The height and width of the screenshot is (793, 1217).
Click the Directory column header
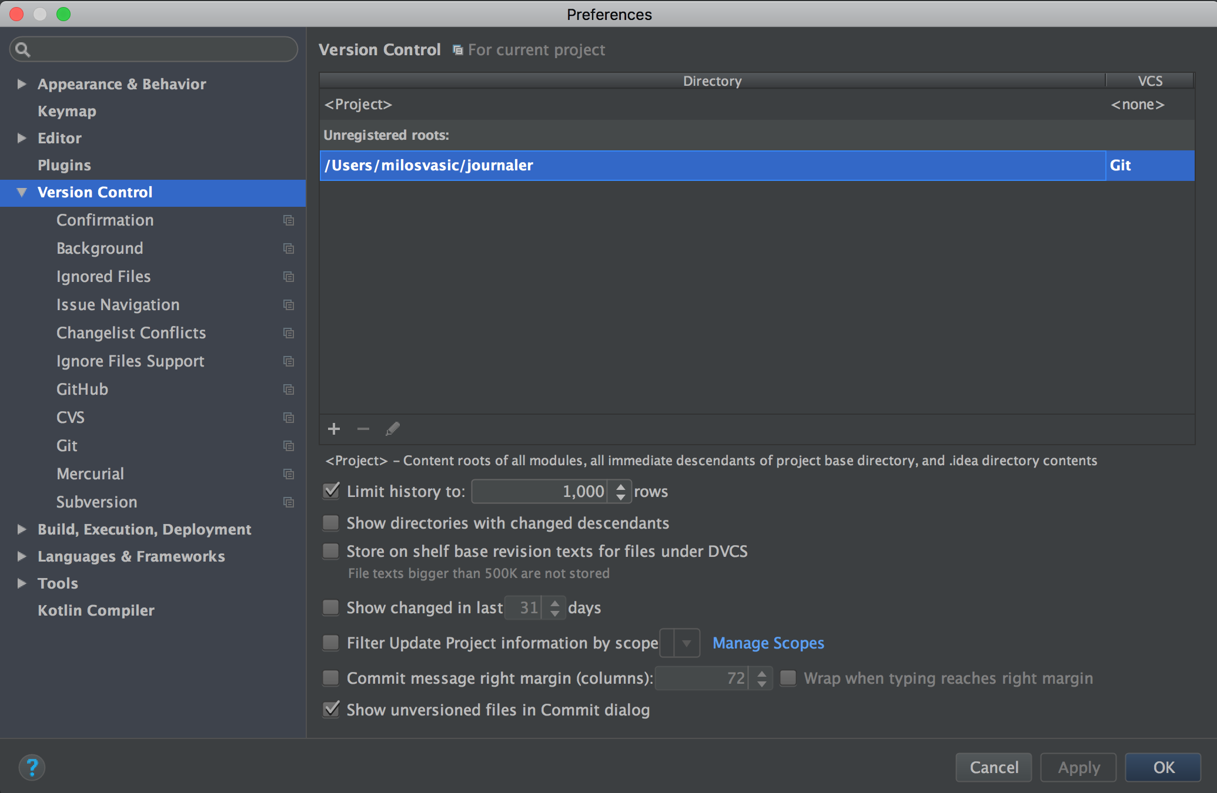(x=712, y=81)
